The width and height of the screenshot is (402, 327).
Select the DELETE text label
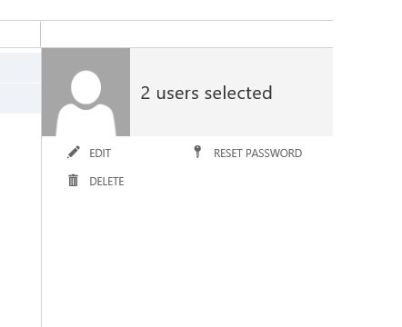click(x=106, y=182)
